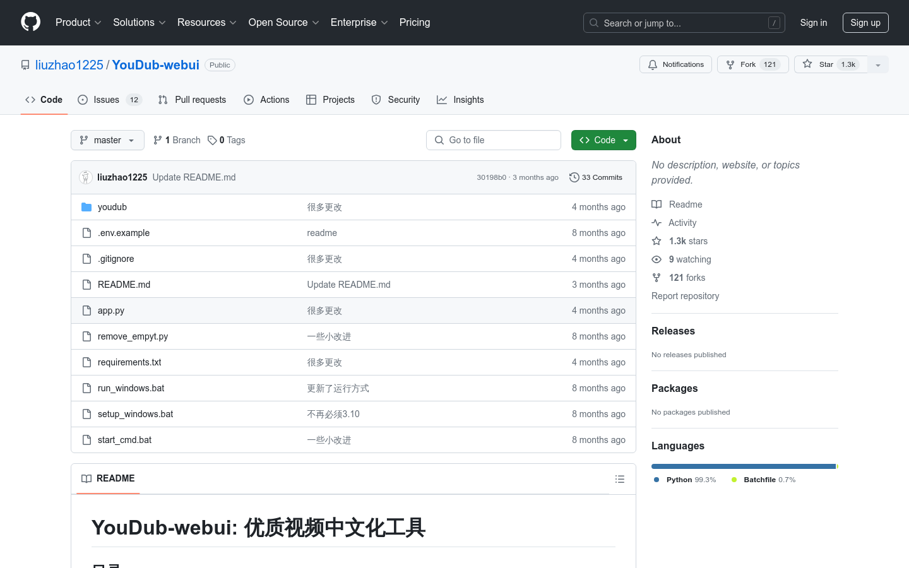Open the 33 Commits history link

(596, 177)
